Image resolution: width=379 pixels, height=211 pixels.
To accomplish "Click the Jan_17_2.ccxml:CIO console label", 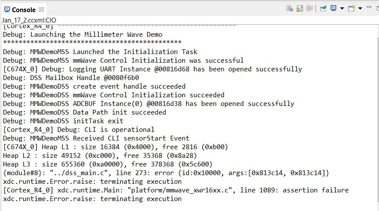I will pyautogui.click(x=29, y=20).
